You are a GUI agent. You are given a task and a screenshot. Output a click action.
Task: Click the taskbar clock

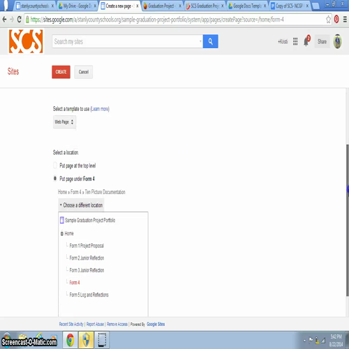click(336, 340)
